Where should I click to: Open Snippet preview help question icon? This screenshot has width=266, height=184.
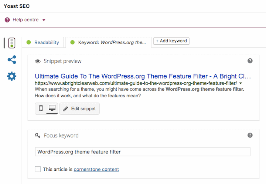(250, 61)
